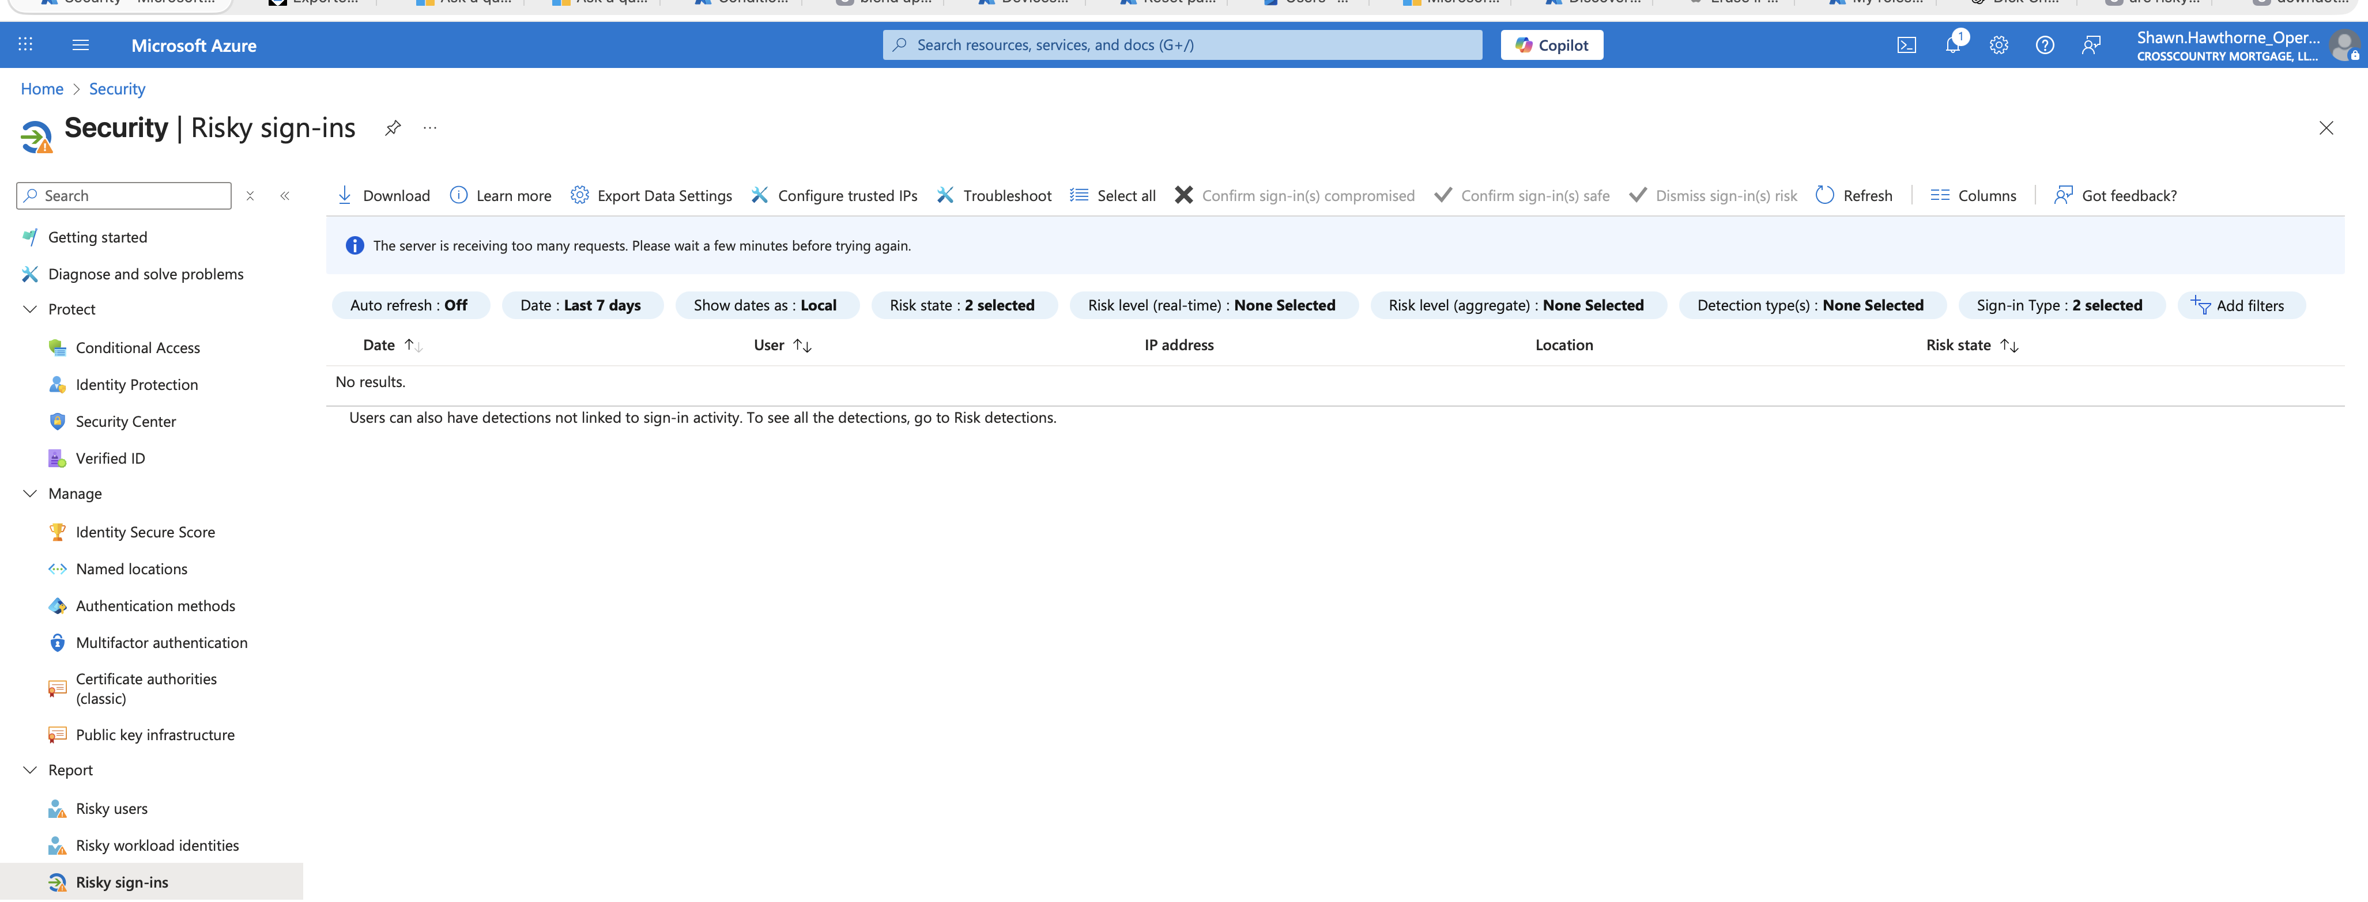Screen dimensions: 2368x902
Task: Click the resources search field
Action: pyautogui.click(x=1181, y=44)
